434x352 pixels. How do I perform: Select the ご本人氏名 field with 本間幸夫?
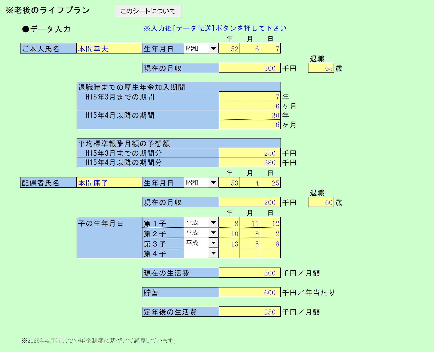(x=109, y=48)
